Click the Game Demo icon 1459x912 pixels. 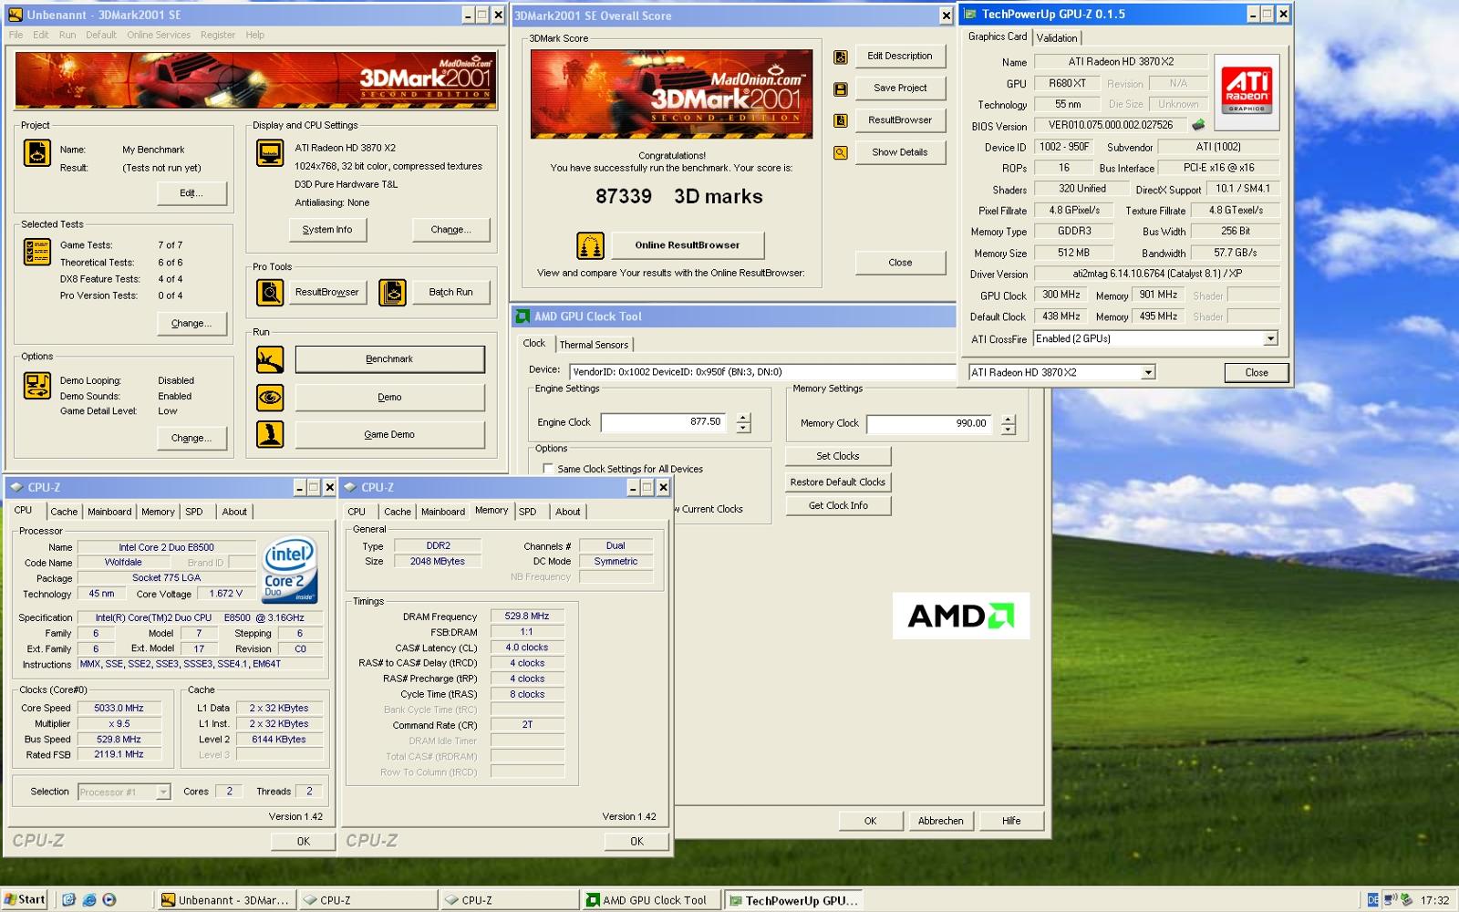pyautogui.click(x=270, y=434)
